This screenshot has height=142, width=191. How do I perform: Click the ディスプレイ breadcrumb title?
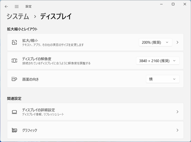(x=56, y=16)
